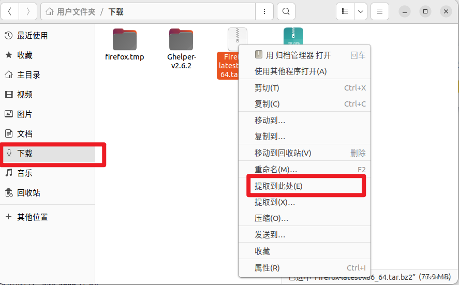Open the firefox.tmp folder icon

coord(125,40)
